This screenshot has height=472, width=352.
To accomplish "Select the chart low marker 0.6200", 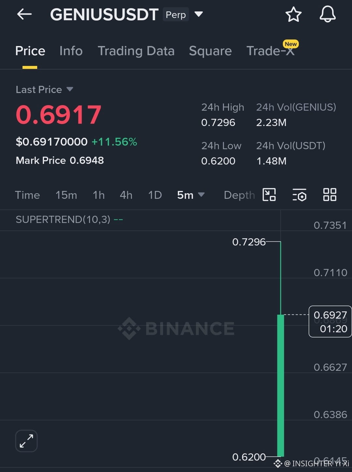I will [x=249, y=457].
